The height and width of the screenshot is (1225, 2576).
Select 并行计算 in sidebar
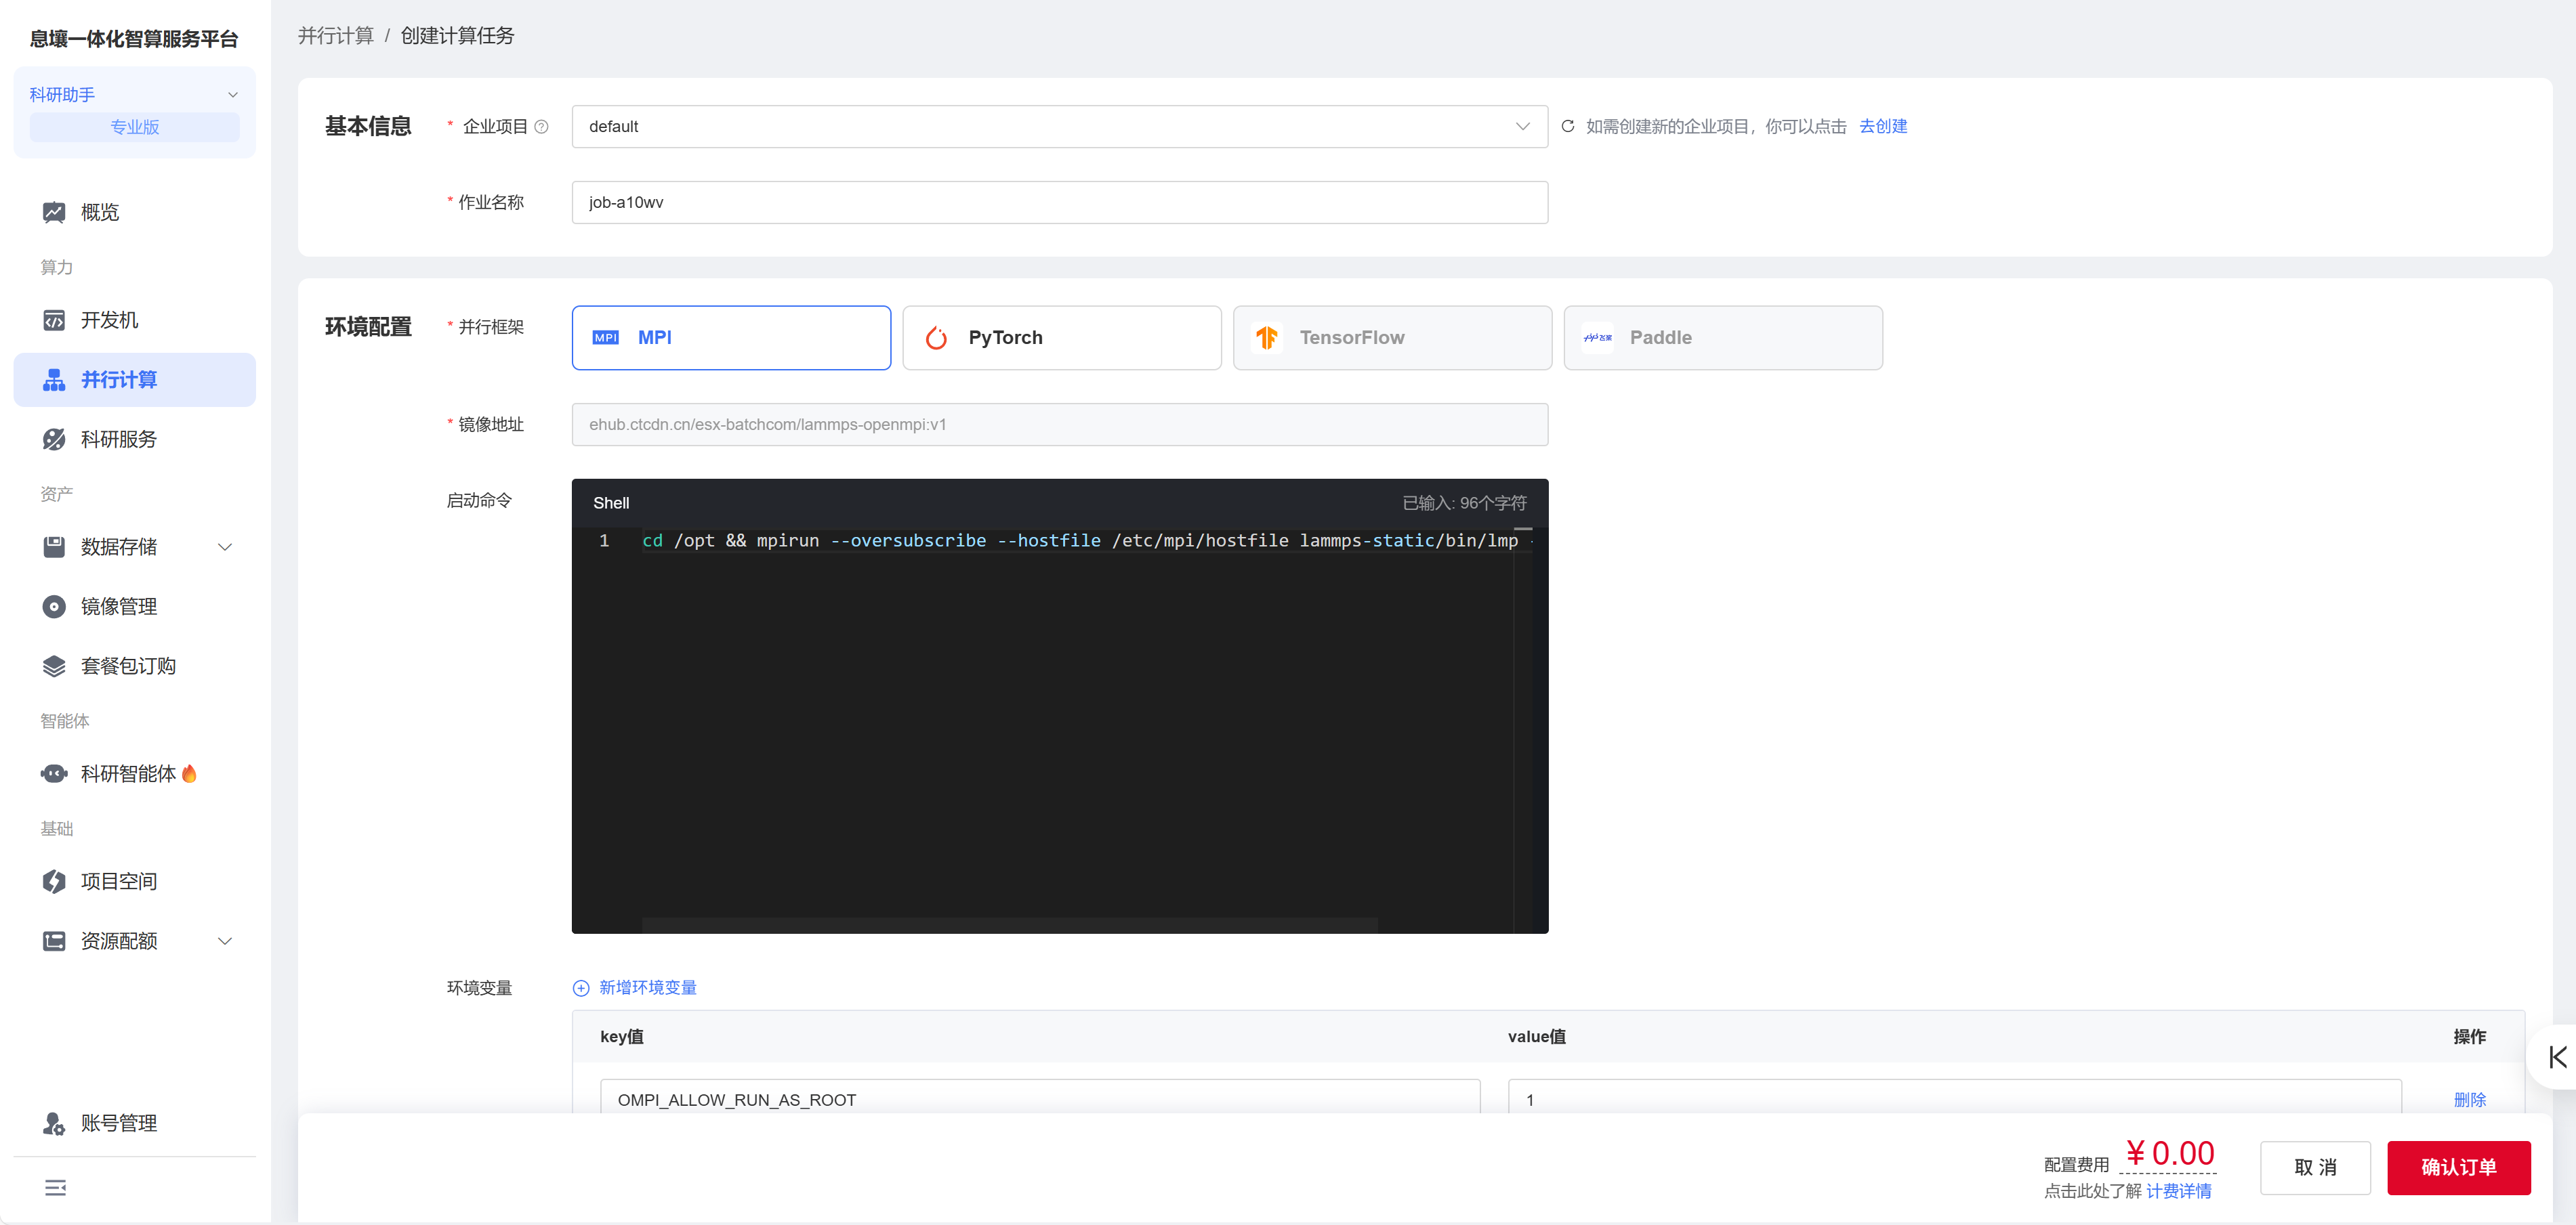coord(134,380)
